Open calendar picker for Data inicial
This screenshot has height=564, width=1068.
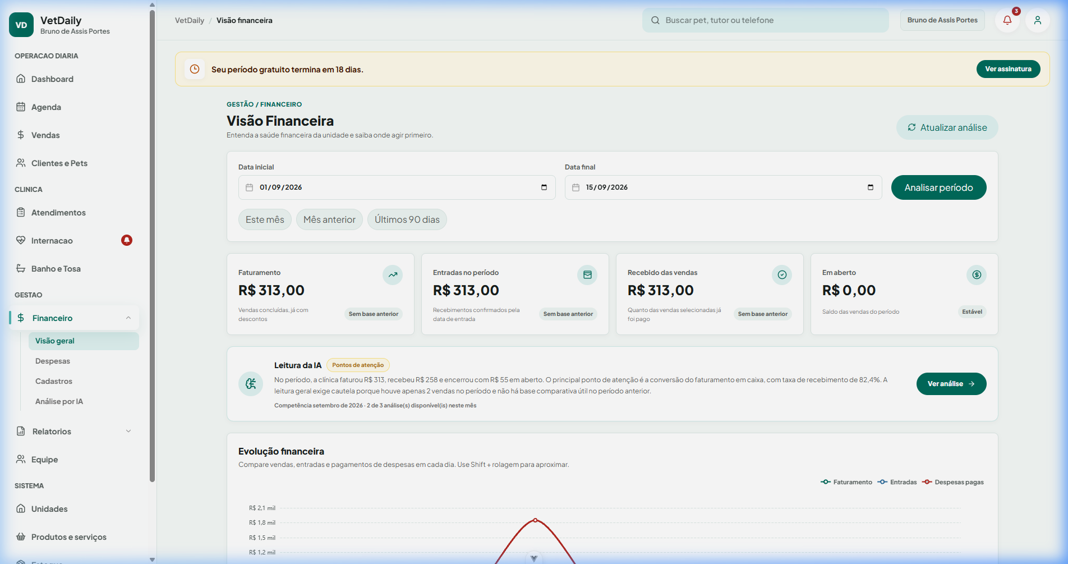tap(544, 187)
